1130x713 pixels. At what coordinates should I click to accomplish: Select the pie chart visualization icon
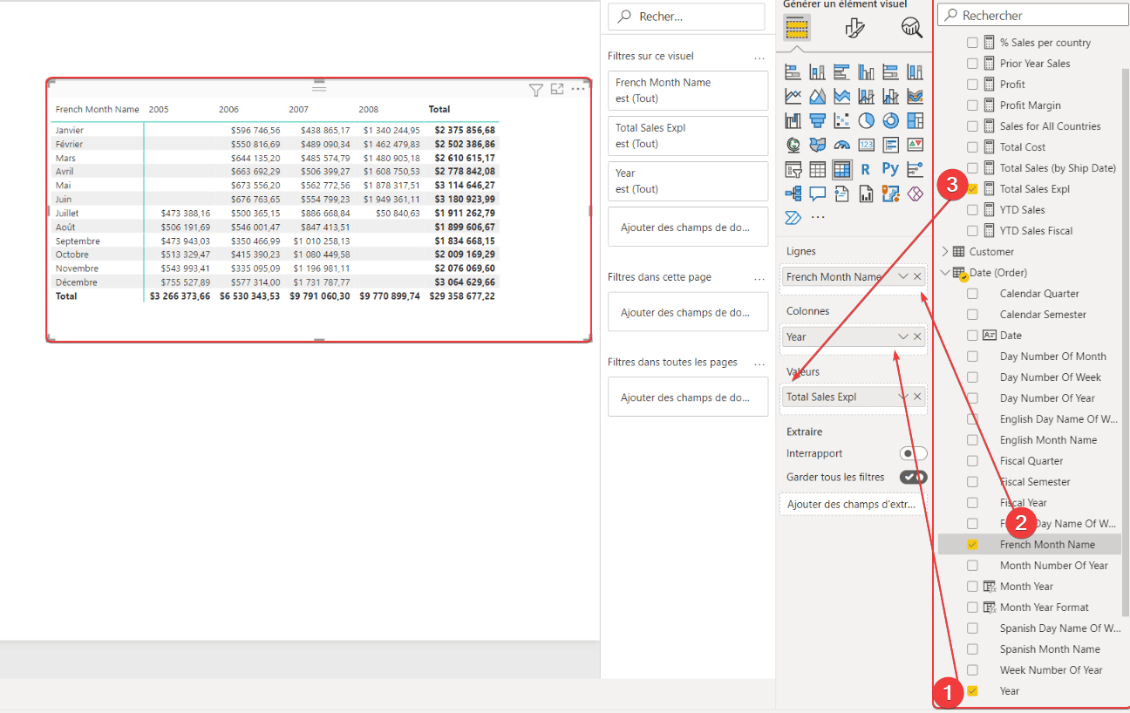(x=868, y=120)
